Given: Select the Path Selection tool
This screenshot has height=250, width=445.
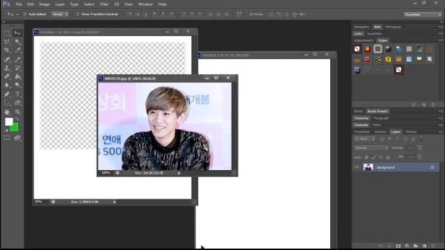Looking at the screenshot, I should (7, 103).
